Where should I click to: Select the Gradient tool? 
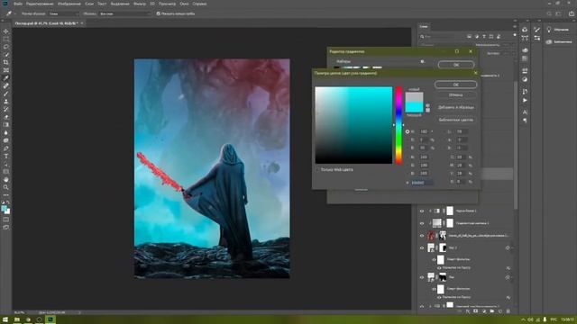tap(6, 125)
